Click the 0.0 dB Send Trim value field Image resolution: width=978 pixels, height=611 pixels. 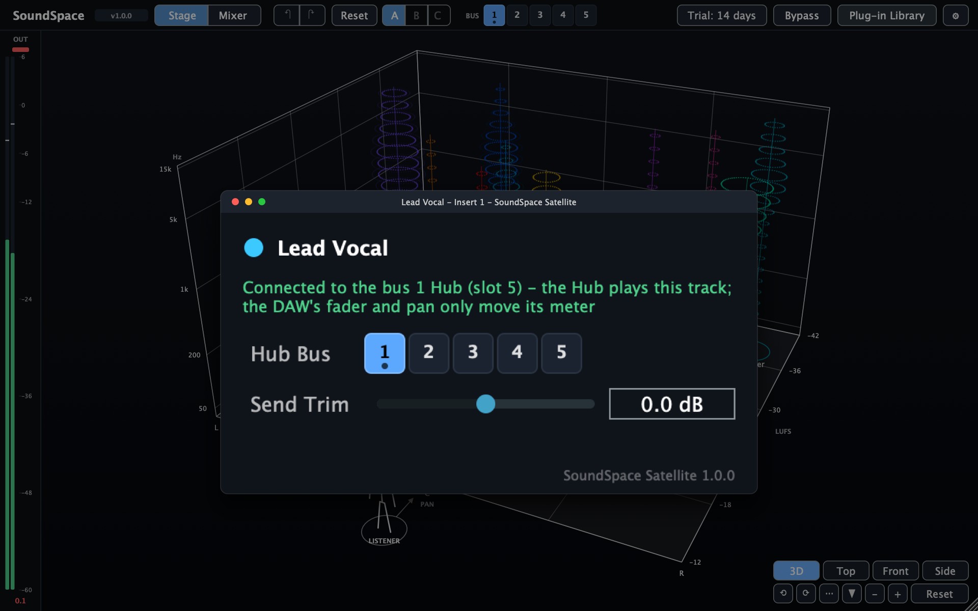(672, 404)
